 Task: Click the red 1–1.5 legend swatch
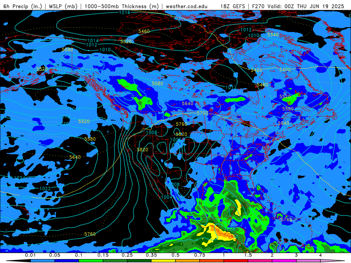pos(236,261)
